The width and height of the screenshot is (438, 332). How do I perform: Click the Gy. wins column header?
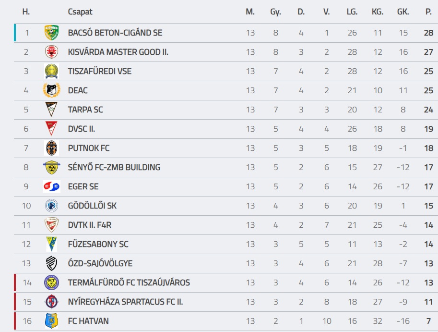click(275, 12)
